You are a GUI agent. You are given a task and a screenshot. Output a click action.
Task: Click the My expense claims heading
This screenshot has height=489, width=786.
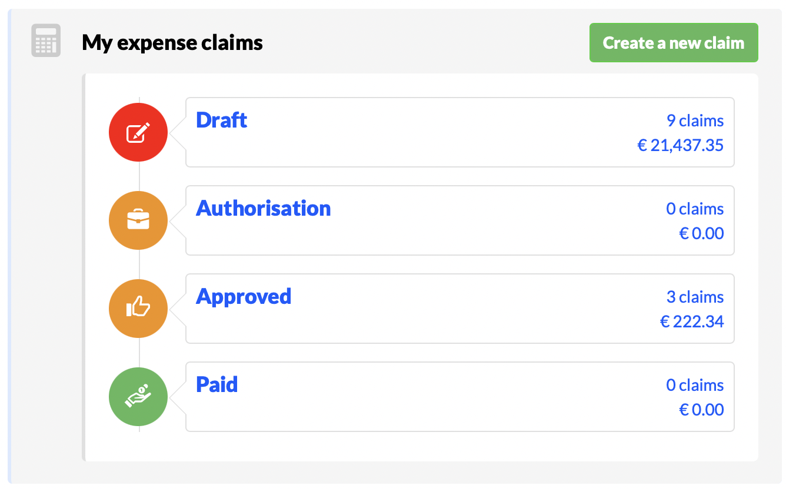tap(172, 42)
